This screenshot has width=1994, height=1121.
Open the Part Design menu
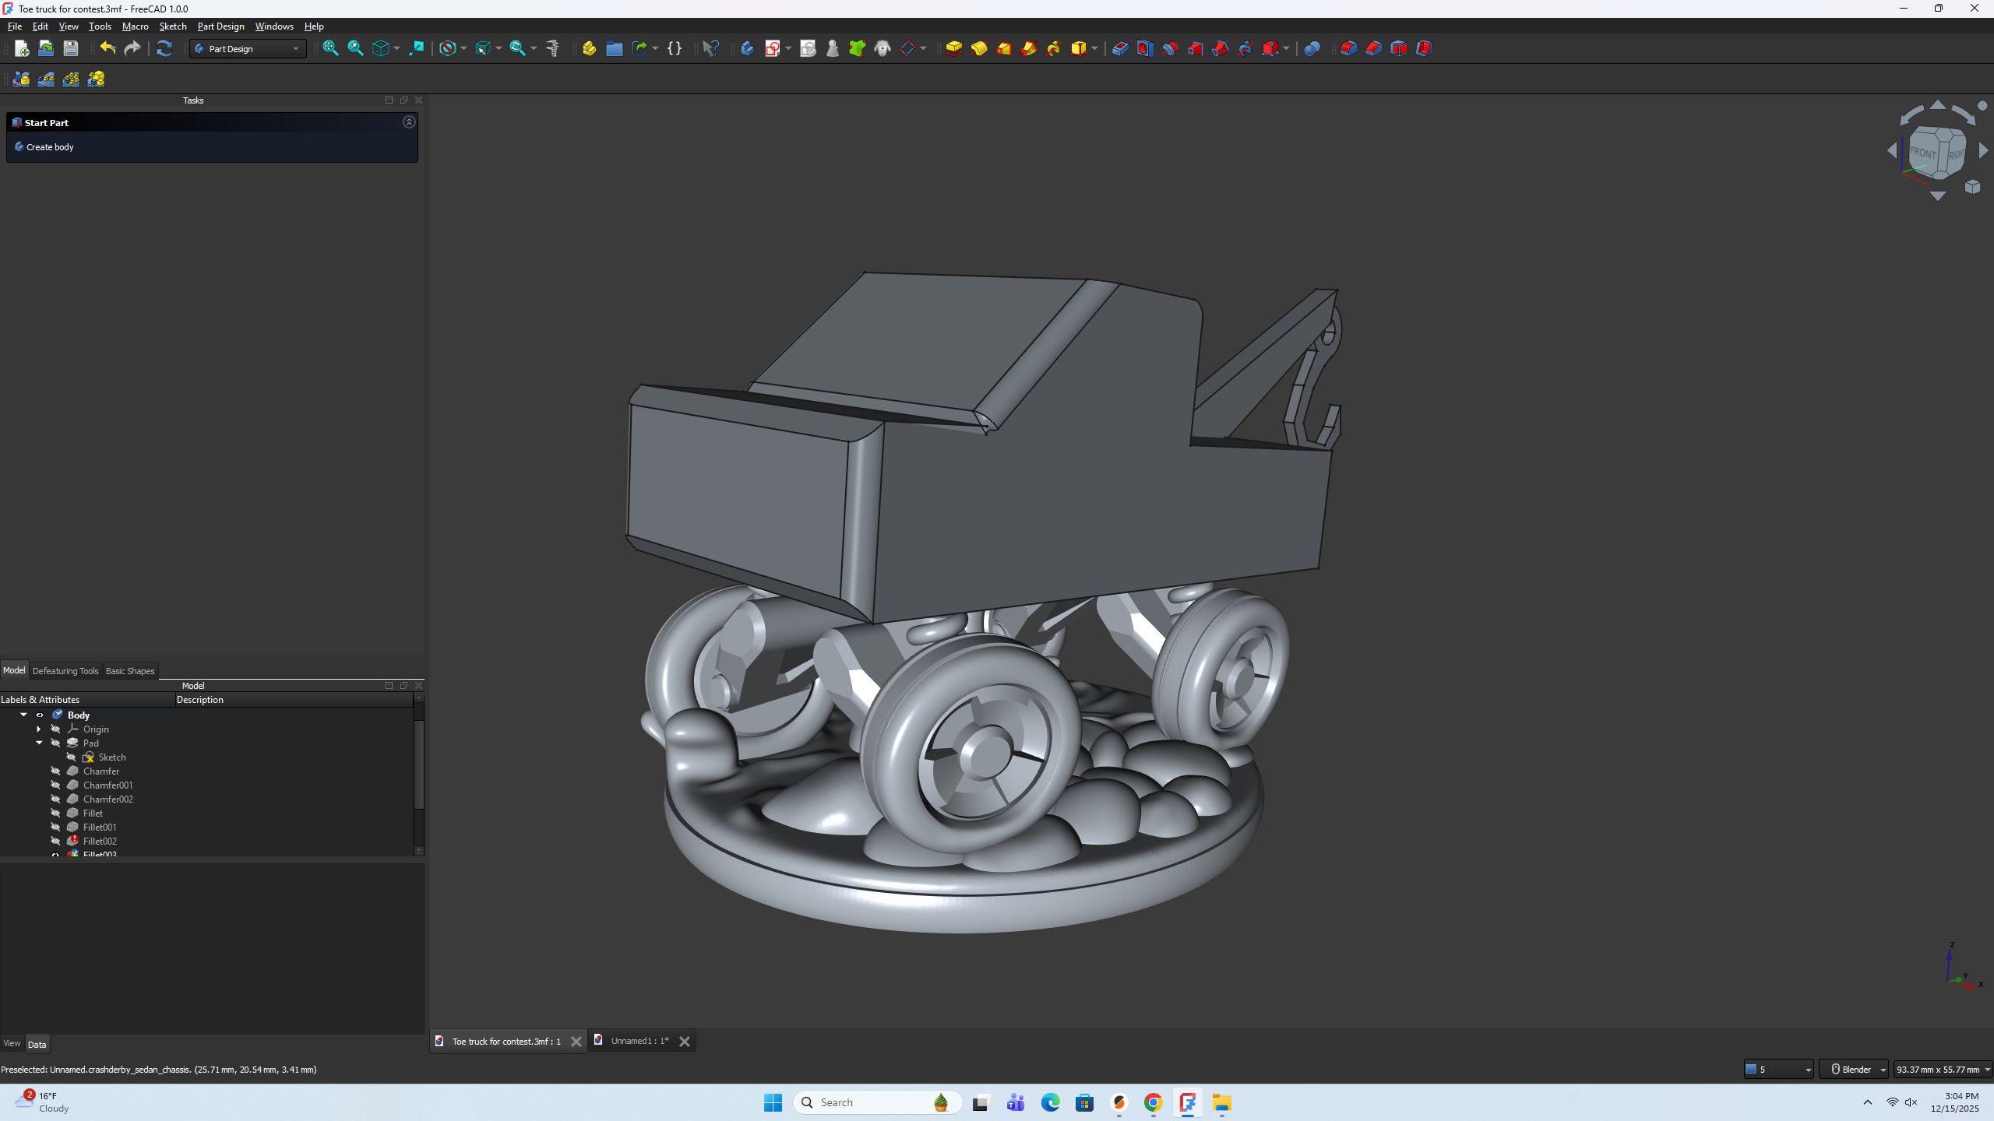[220, 26]
